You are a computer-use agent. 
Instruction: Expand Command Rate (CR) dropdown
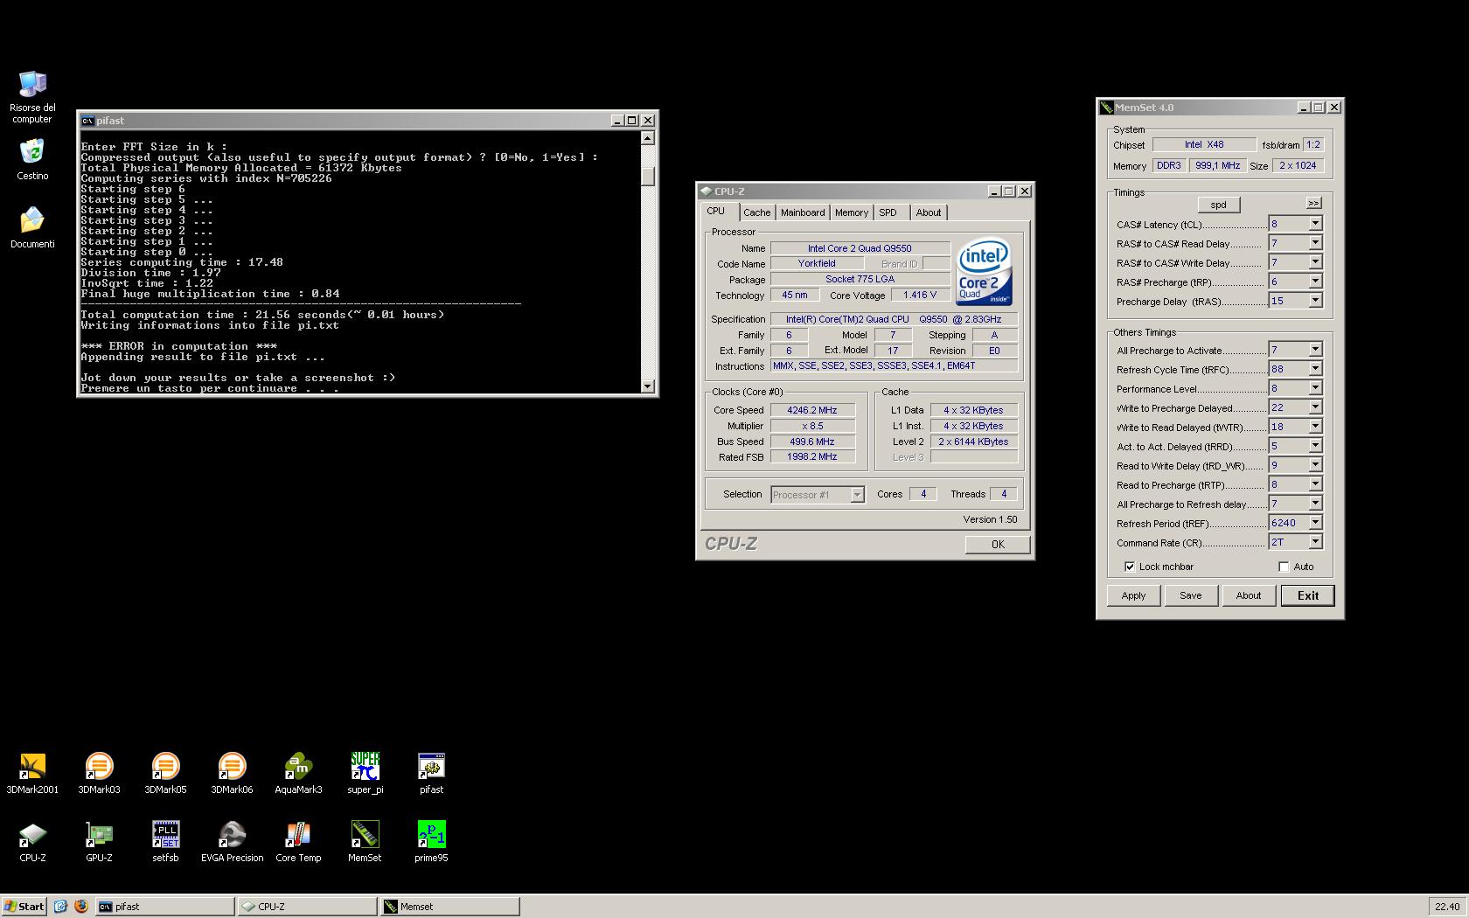tap(1315, 542)
